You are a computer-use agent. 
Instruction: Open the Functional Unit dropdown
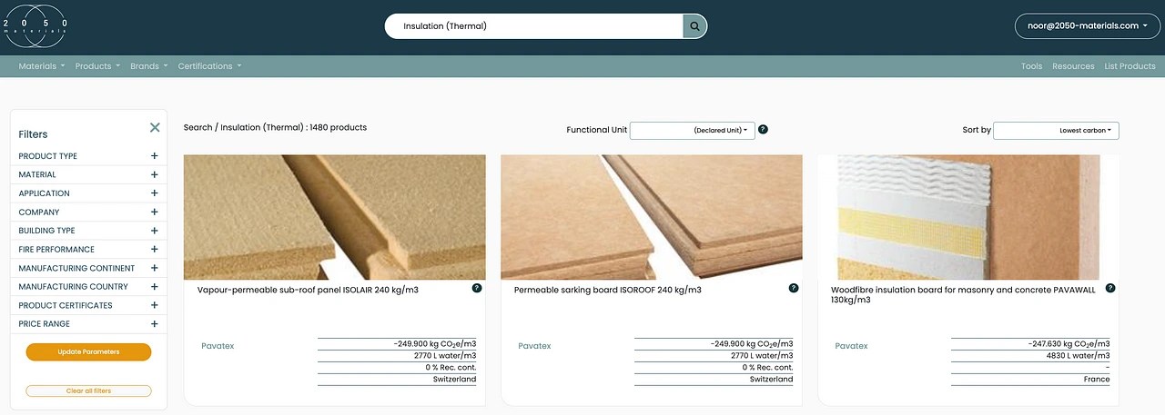[693, 131]
